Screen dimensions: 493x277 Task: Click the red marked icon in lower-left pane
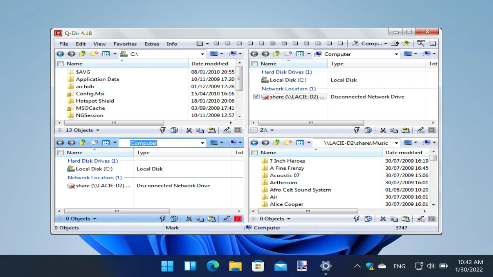click(238, 219)
